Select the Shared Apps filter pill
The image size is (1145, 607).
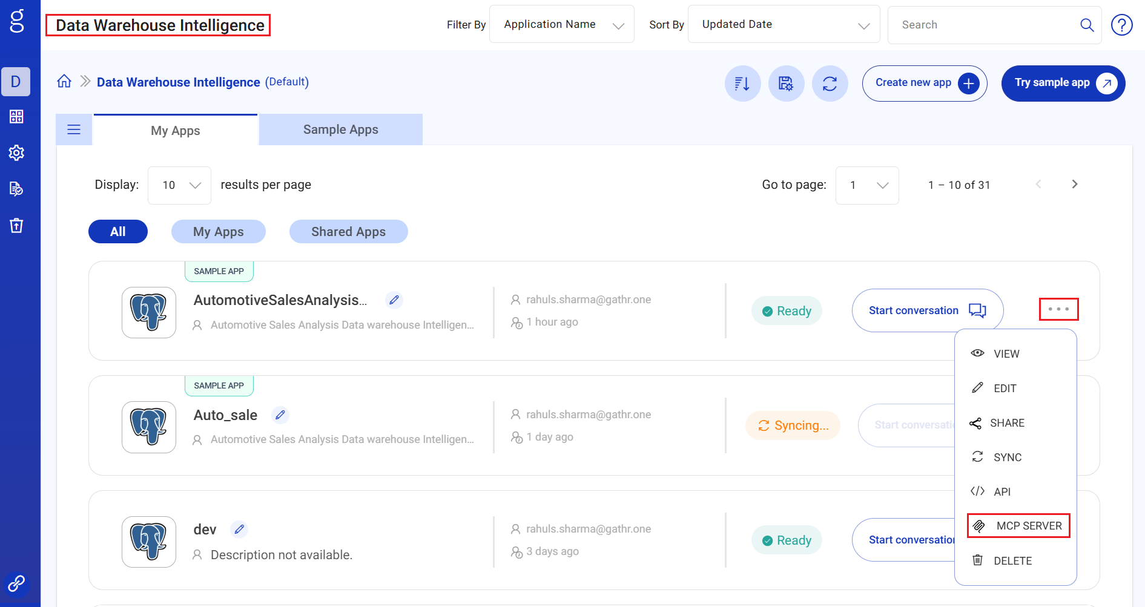coord(348,232)
